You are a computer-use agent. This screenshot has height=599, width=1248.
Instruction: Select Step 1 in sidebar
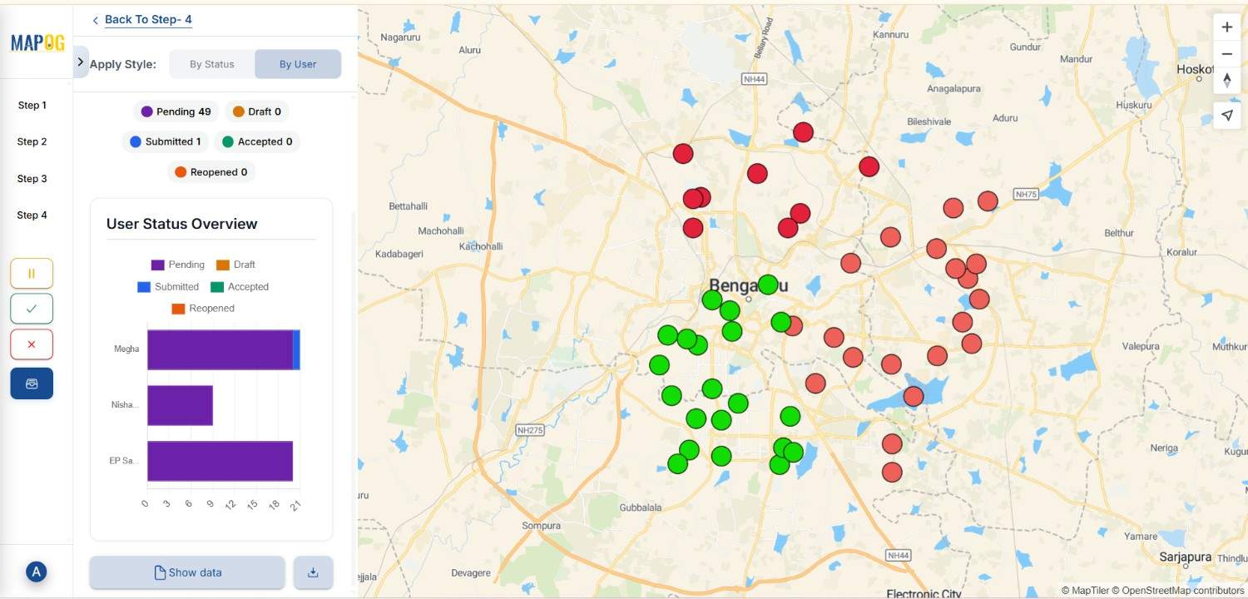pyautogui.click(x=32, y=106)
